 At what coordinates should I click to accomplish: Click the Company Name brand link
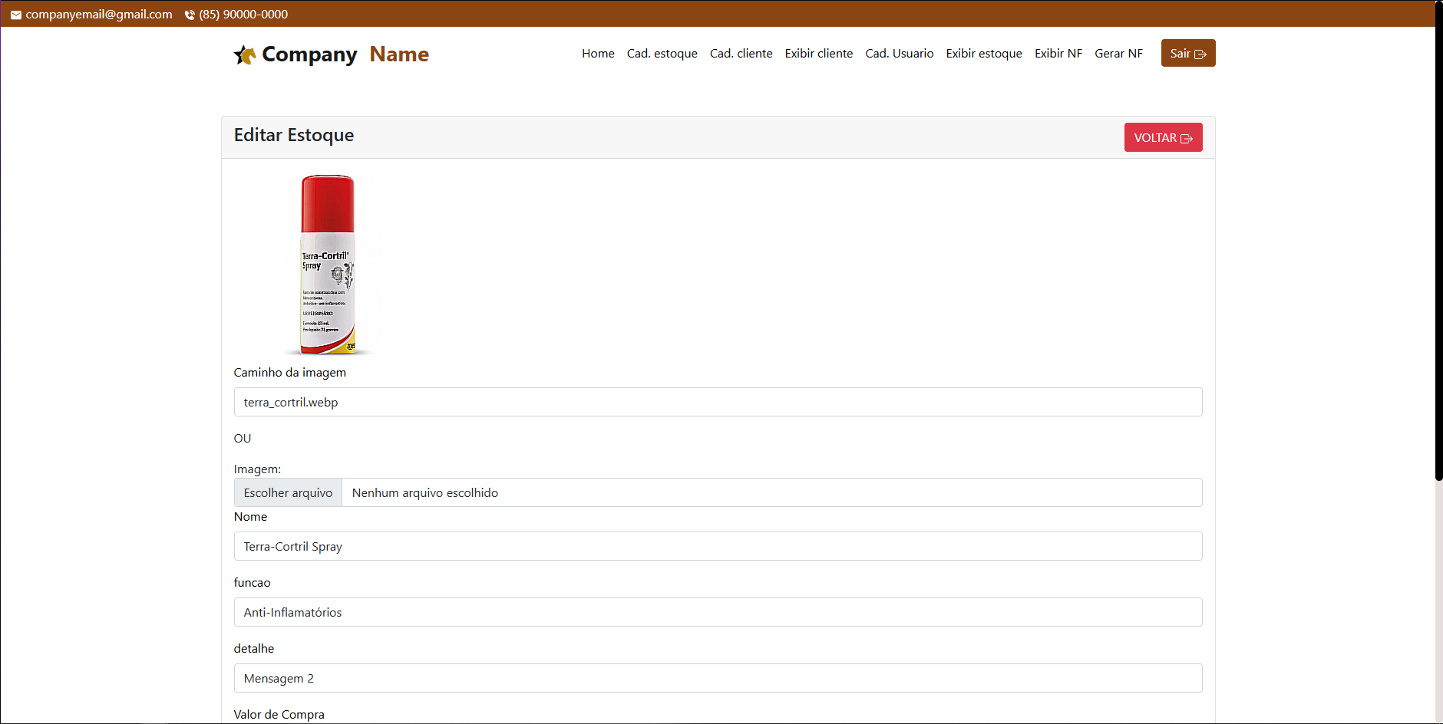point(332,54)
